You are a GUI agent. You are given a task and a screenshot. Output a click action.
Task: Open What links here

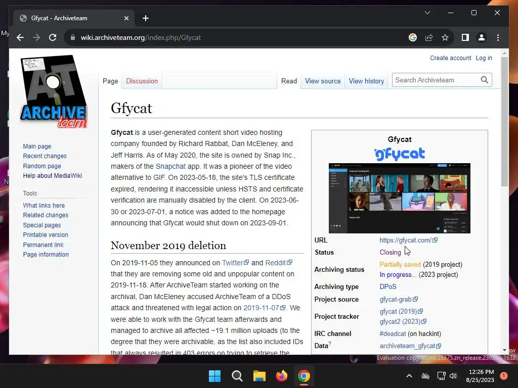44,205
